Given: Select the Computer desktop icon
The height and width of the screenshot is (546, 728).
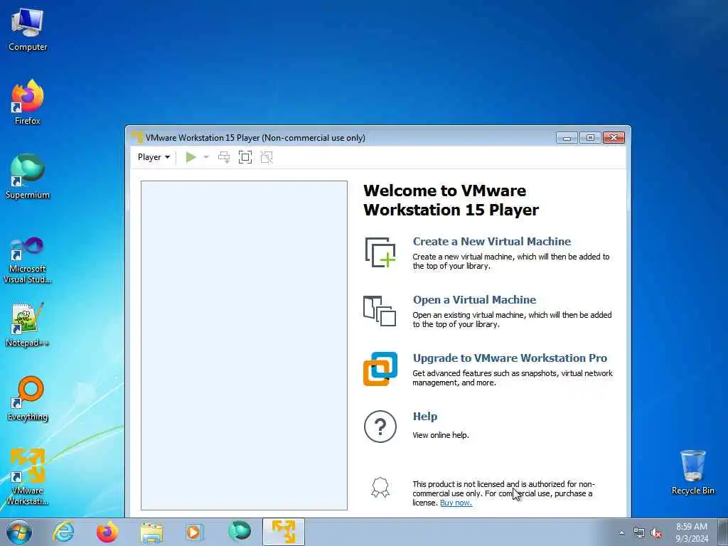Looking at the screenshot, I should 28,30.
